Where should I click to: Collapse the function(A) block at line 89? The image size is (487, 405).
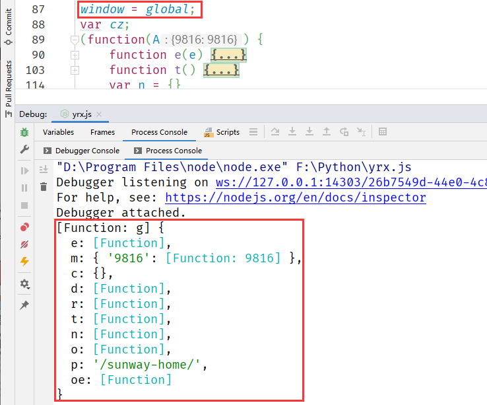[x=75, y=40]
